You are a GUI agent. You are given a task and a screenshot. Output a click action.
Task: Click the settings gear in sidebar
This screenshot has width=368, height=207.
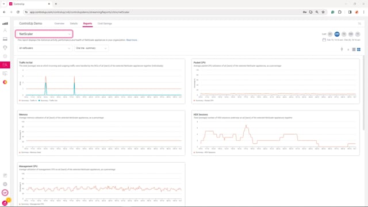(5, 184)
